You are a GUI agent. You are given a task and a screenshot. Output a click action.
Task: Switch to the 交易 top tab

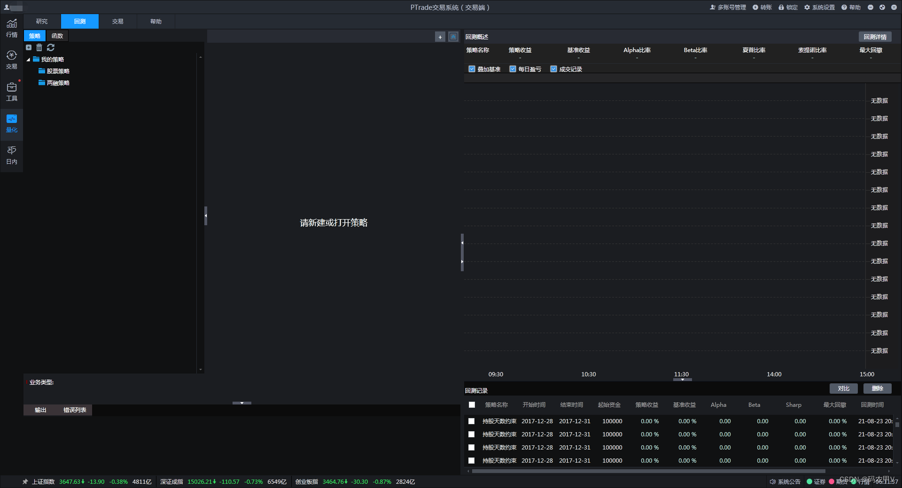tap(118, 22)
